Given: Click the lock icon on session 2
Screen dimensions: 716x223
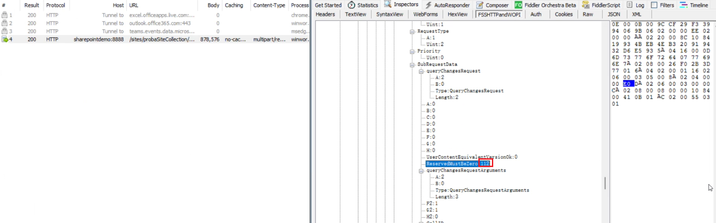Looking at the screenshot, I should click(x=4, y=23).
